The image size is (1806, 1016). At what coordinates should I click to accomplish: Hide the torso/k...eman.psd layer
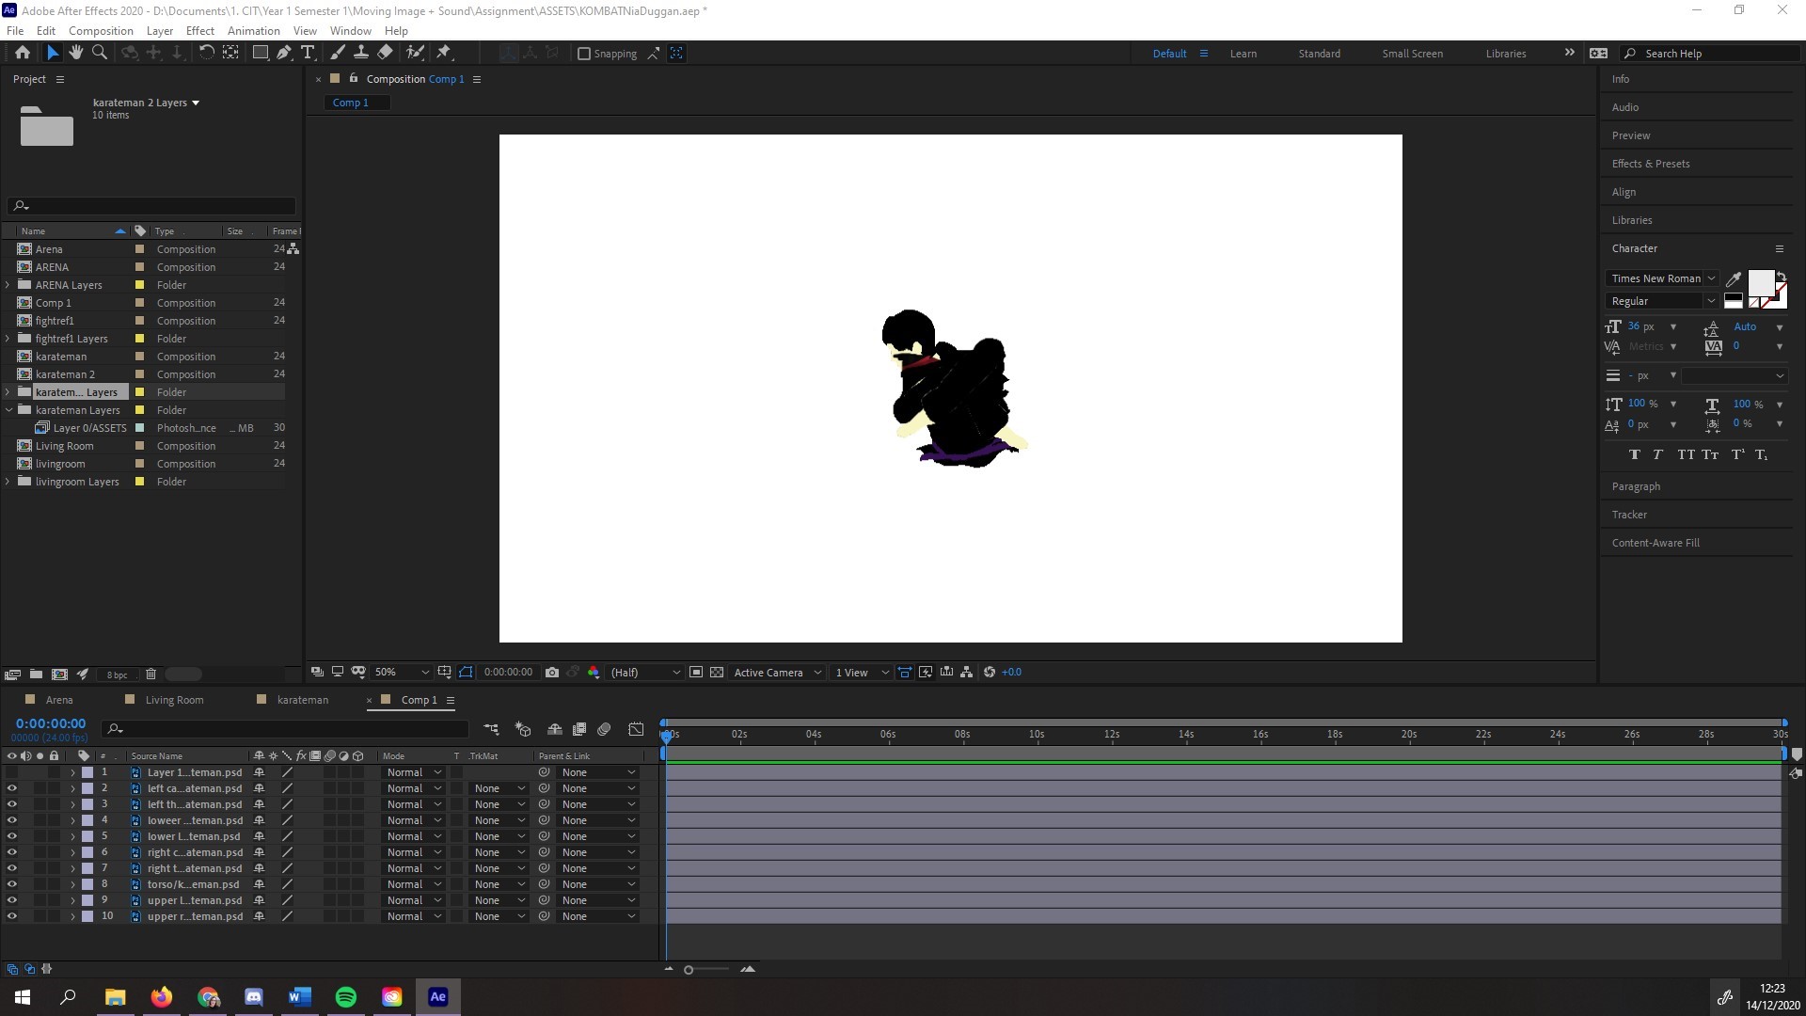tap(11, 884)
